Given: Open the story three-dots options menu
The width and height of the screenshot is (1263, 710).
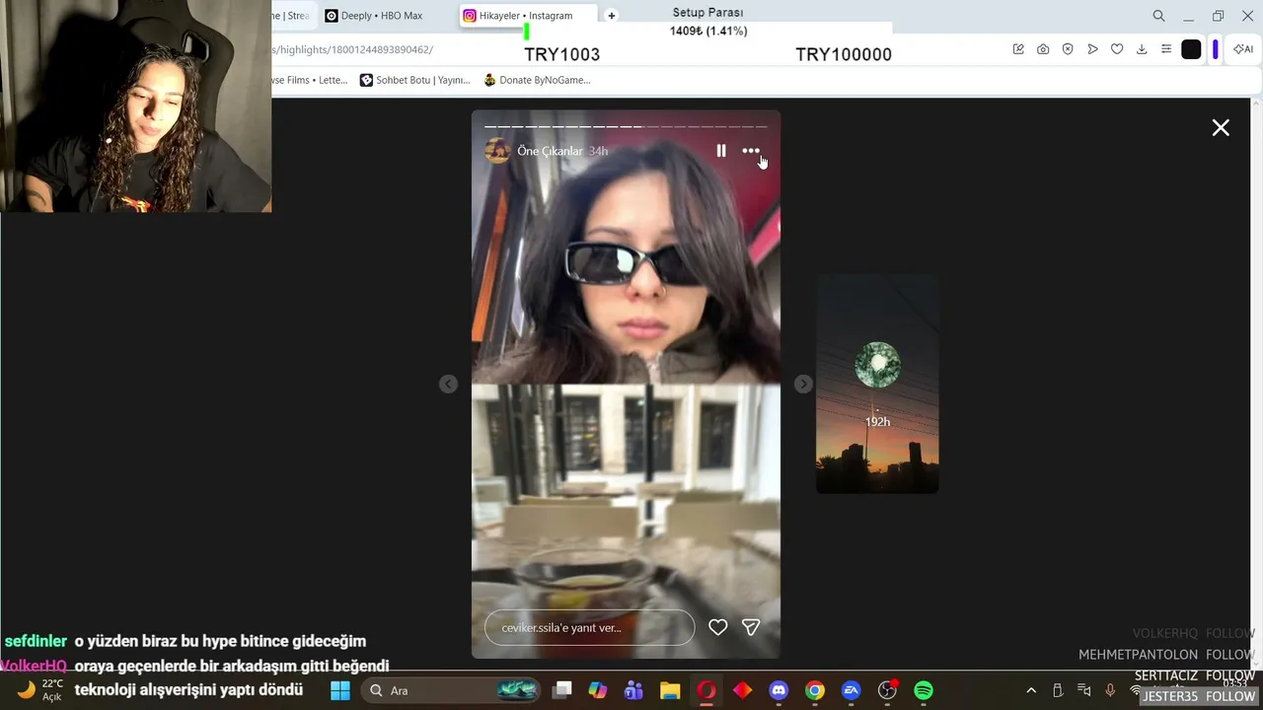Looking at the screenshot, I should pos(751,151).
